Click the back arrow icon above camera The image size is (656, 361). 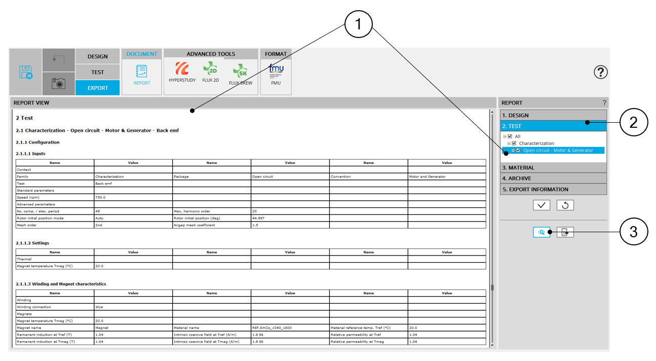pyautogui.click(x=58, y=60)
